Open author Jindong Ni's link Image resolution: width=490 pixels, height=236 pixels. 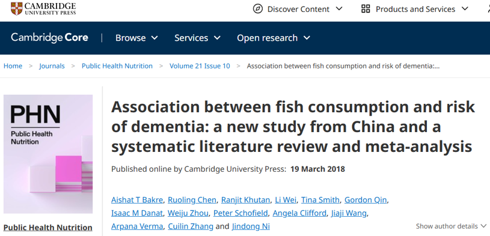coord(251,226)
